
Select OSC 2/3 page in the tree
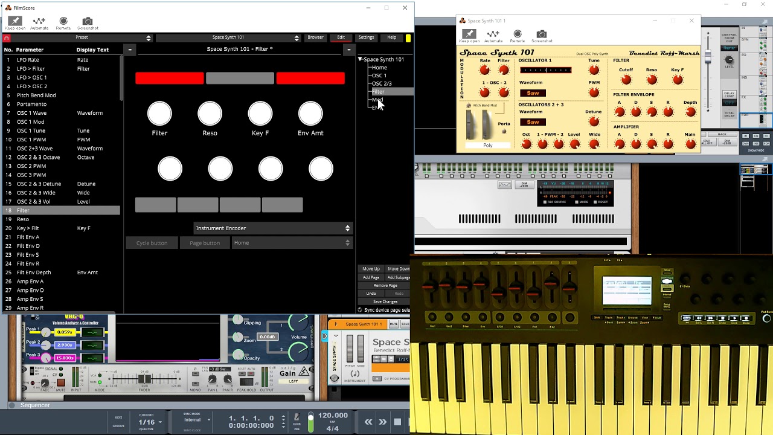(382, 83)
